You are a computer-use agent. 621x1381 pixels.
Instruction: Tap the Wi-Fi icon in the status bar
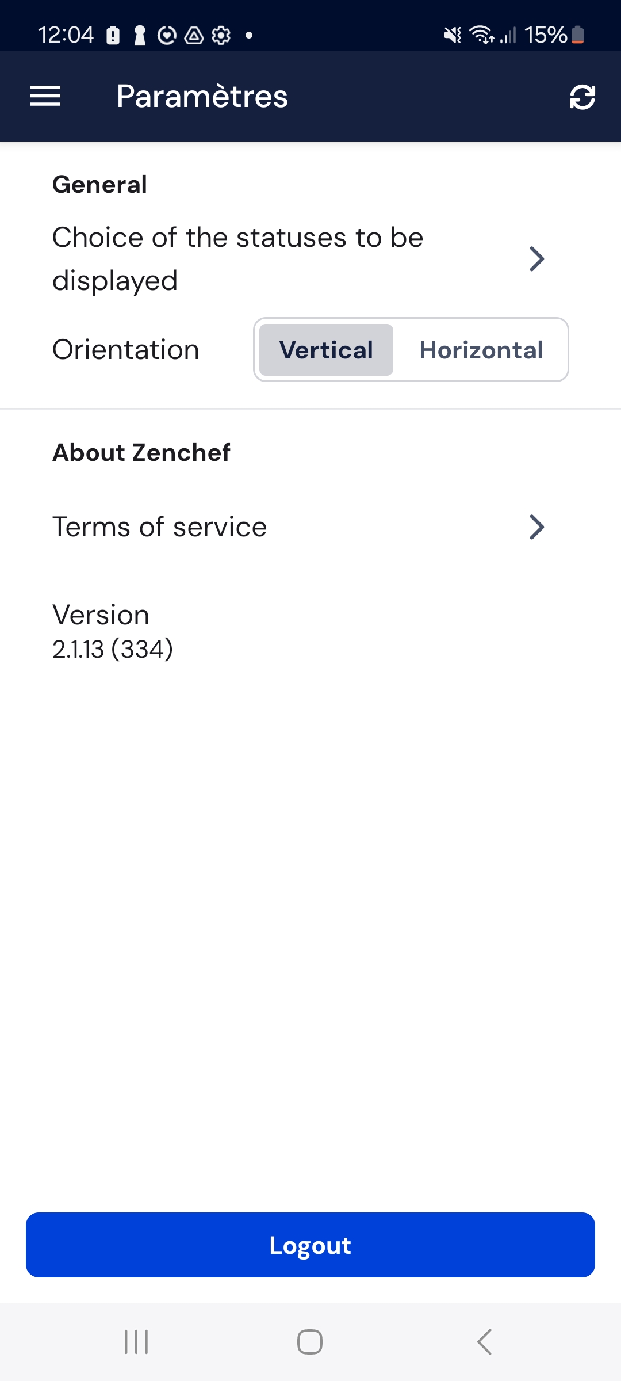481,36
